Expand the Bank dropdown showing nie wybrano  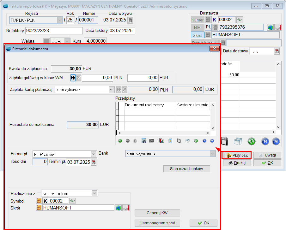tap(212, 154)
